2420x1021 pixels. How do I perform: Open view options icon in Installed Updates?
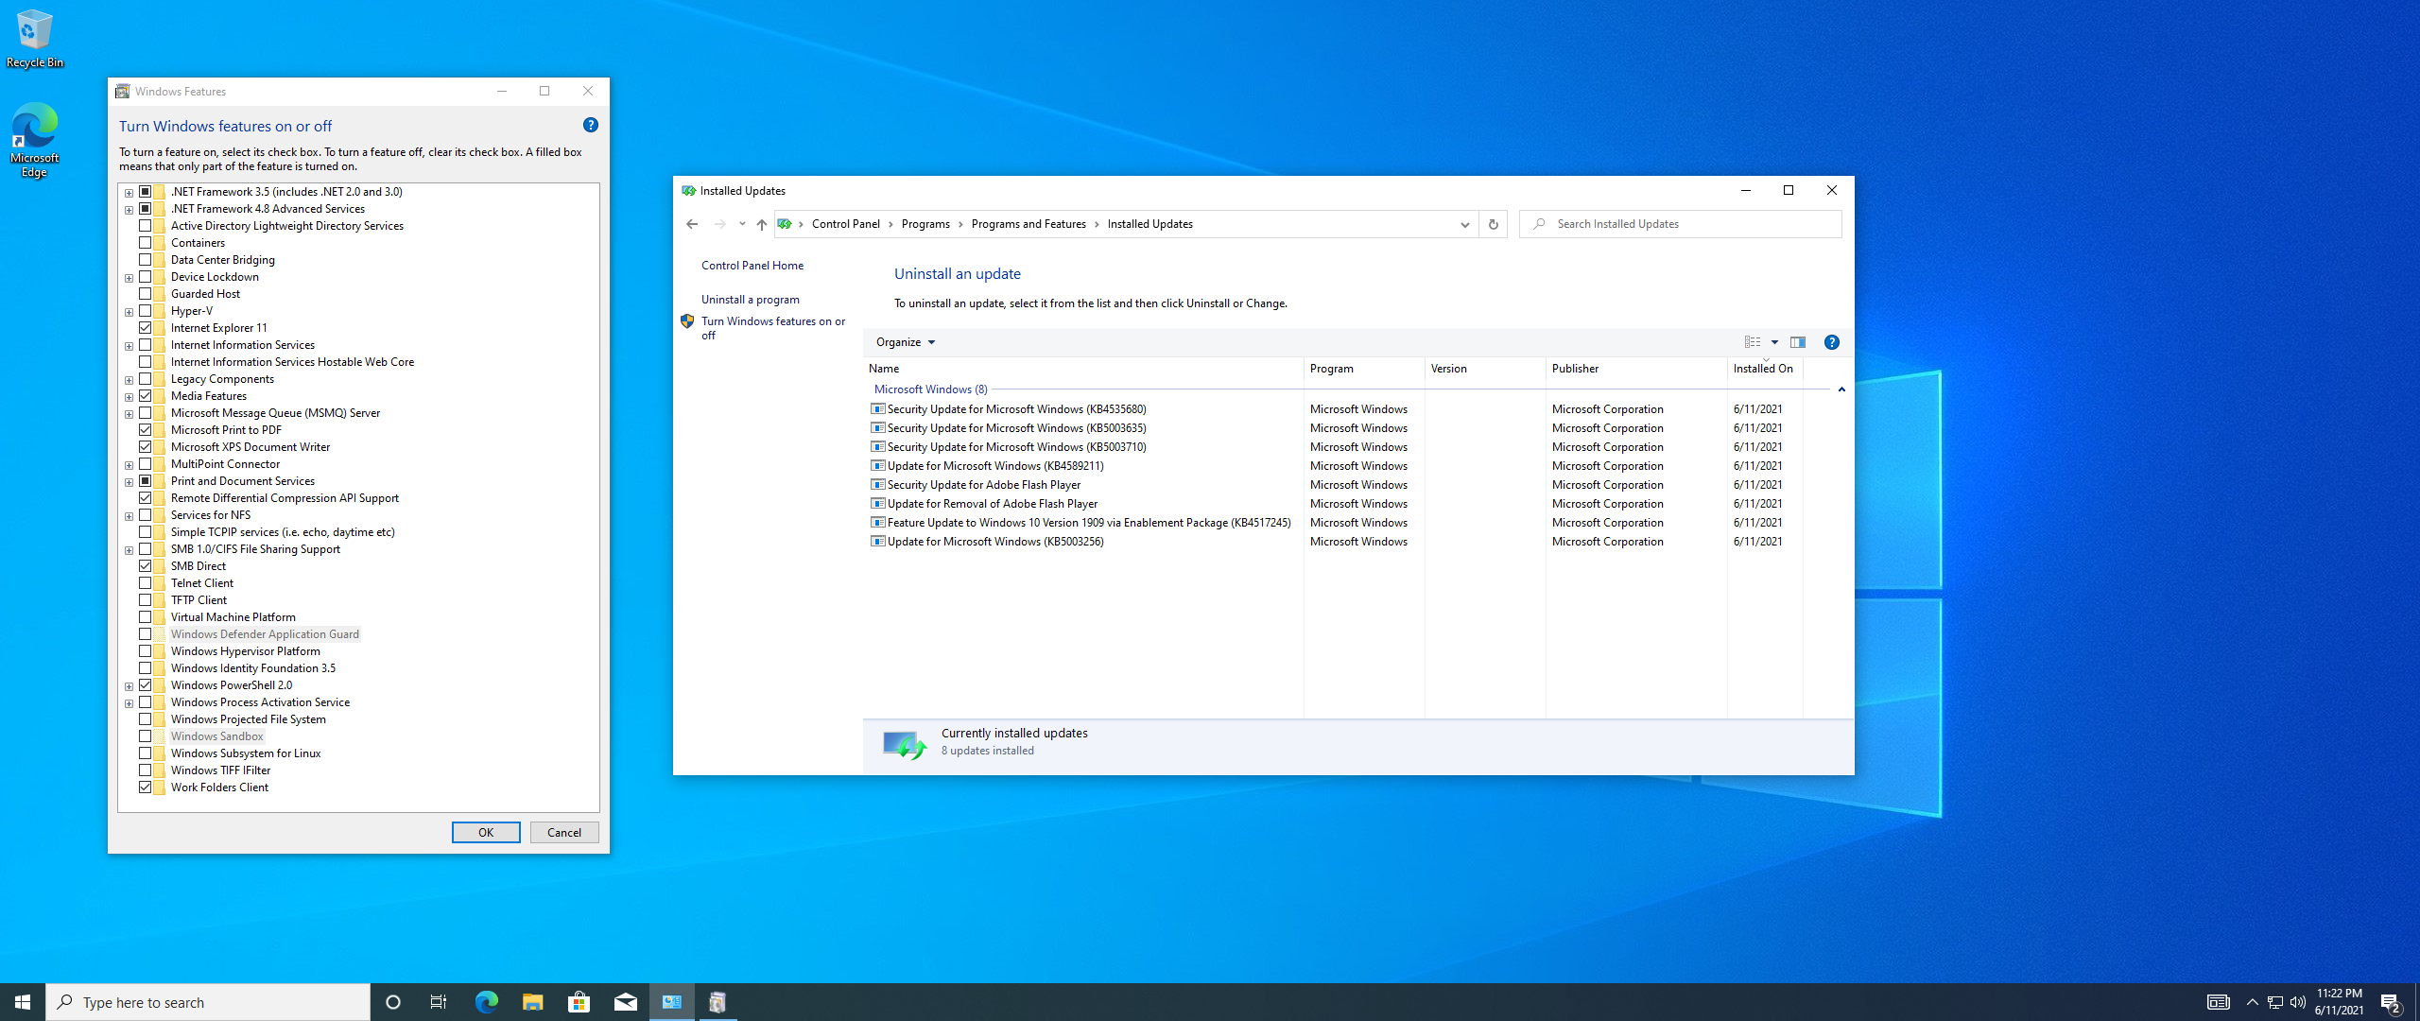point(1753,342)
